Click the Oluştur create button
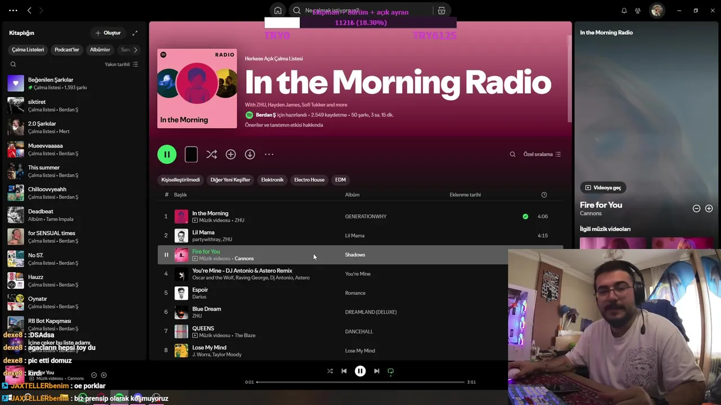Image resolution: width=721 pixels, height=405 pixels. (108, 33)
